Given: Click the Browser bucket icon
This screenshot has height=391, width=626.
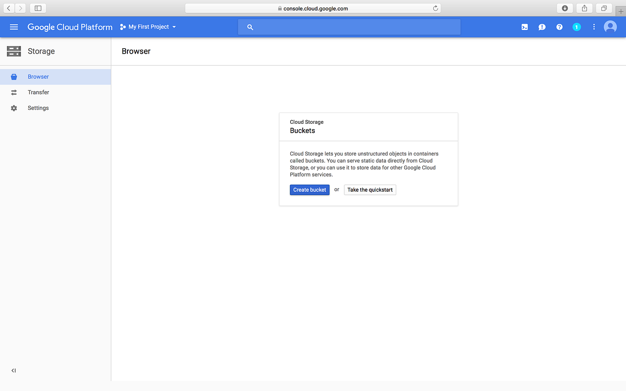Looking at the screenshot, I should coord(13,76).
